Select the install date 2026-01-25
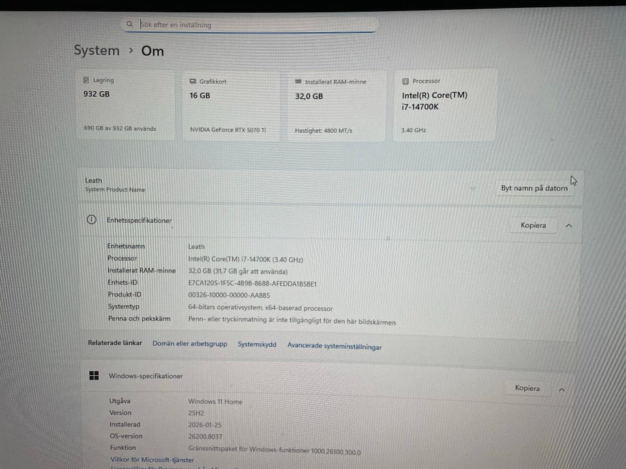The height and width of the screenshot is (469, 626). pos(205,425)
